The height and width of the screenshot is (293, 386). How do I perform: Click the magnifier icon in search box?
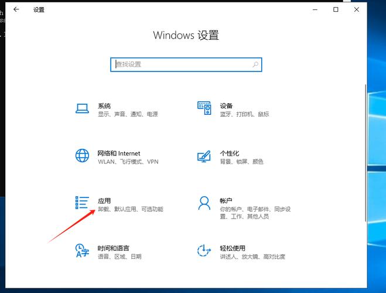[x=255, y=64]
